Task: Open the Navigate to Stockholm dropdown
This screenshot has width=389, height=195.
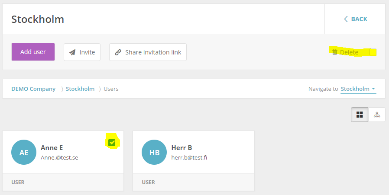Action: tap(358, 89)
